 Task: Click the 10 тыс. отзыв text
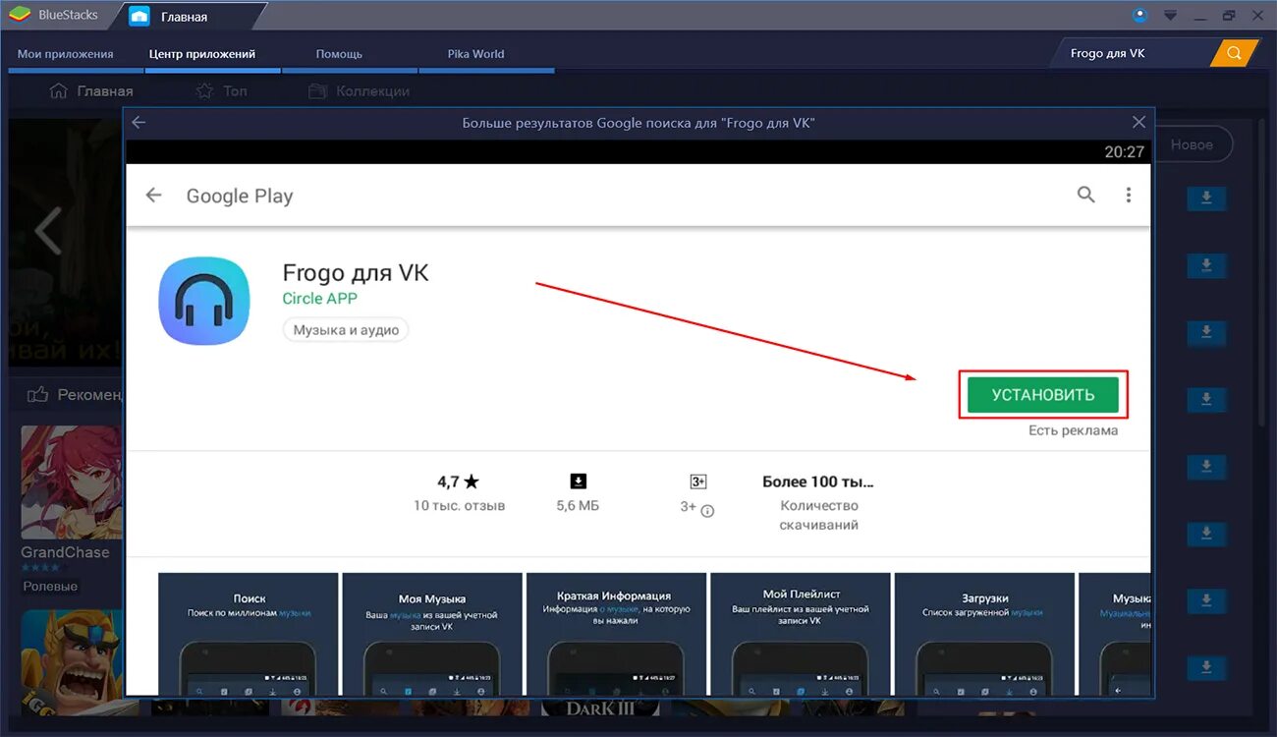point(460,506)
